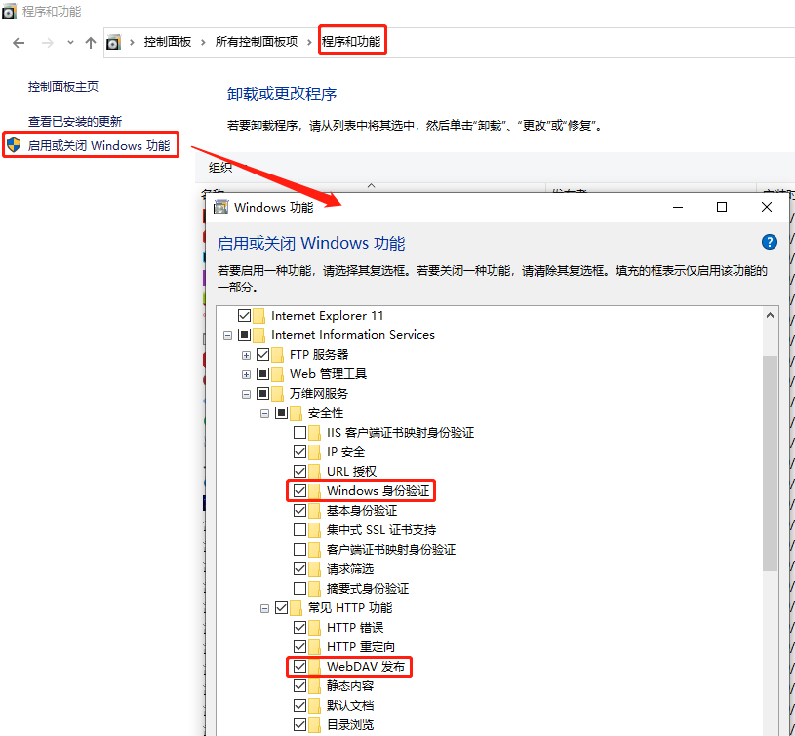Enable 客户端证书映射身份验证 checkbox

click(x=299, y=550)
